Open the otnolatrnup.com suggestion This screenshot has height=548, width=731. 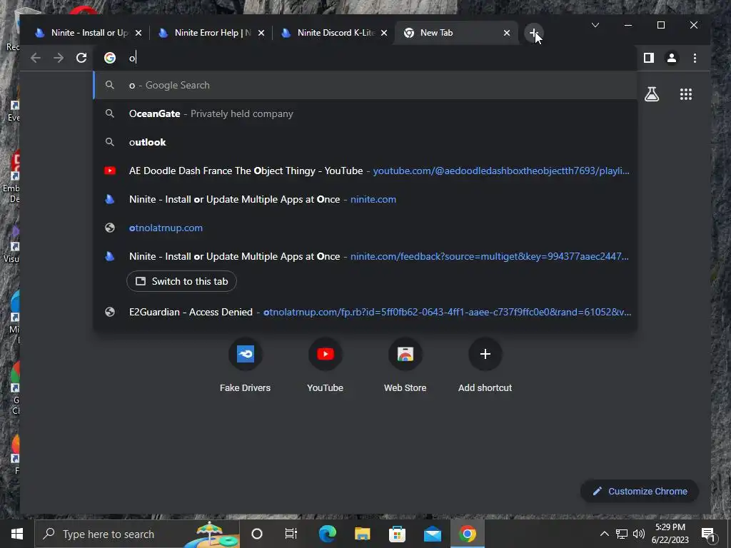[365, 228]
